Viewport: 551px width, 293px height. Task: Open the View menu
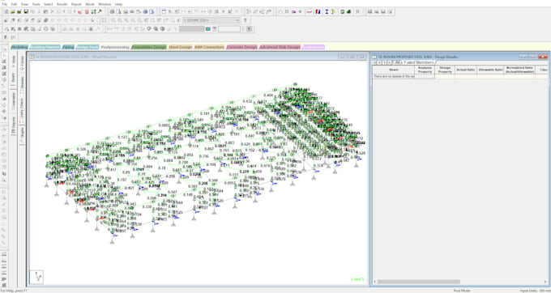tap(24, 4)
